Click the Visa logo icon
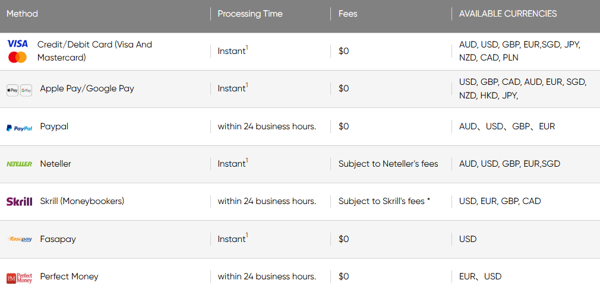600x293 pixels. click(x=18, y=43)
